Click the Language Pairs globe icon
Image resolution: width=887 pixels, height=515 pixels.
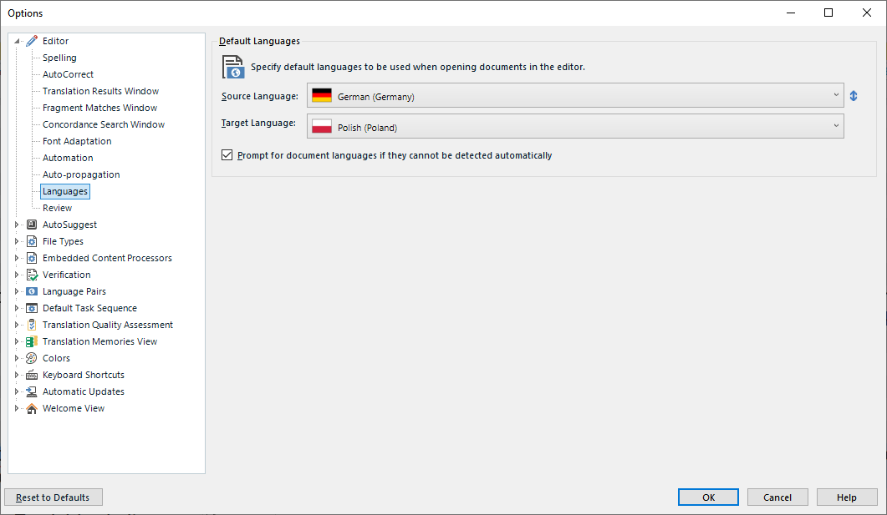click(31, 290)
